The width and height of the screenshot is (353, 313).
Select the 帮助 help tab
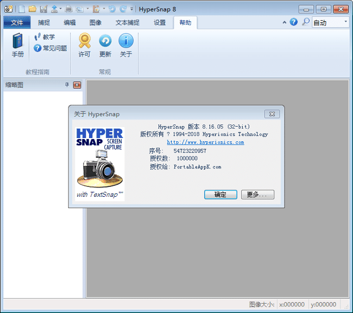point(185,22)
